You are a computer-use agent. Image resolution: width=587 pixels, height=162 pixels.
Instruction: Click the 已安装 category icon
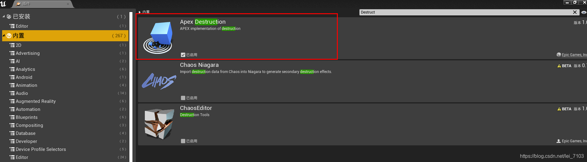[9, 17]
